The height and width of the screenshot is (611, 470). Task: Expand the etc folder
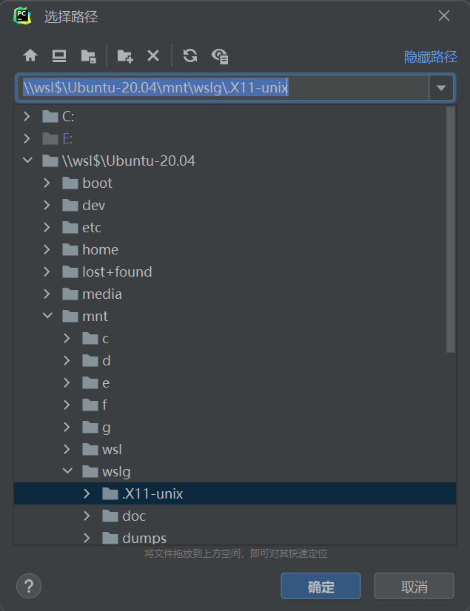click(47, 227)
